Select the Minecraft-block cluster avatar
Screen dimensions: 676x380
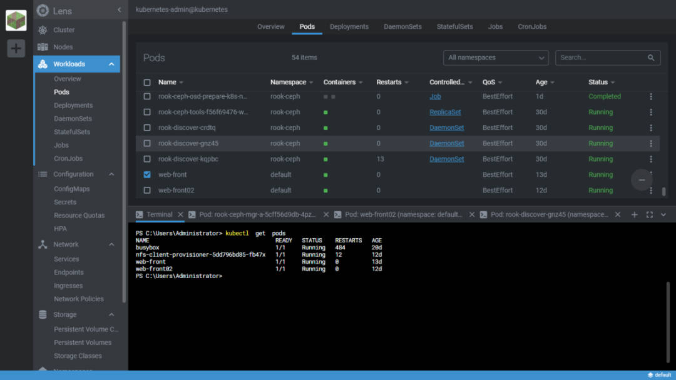[16, 20]
